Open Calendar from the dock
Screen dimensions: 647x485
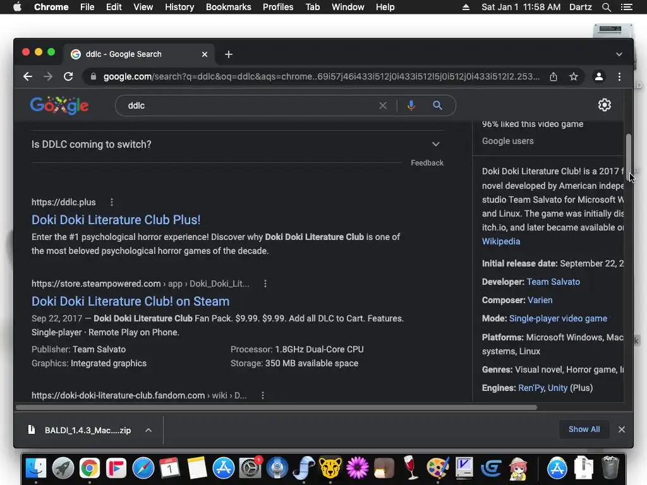[169, 468]
